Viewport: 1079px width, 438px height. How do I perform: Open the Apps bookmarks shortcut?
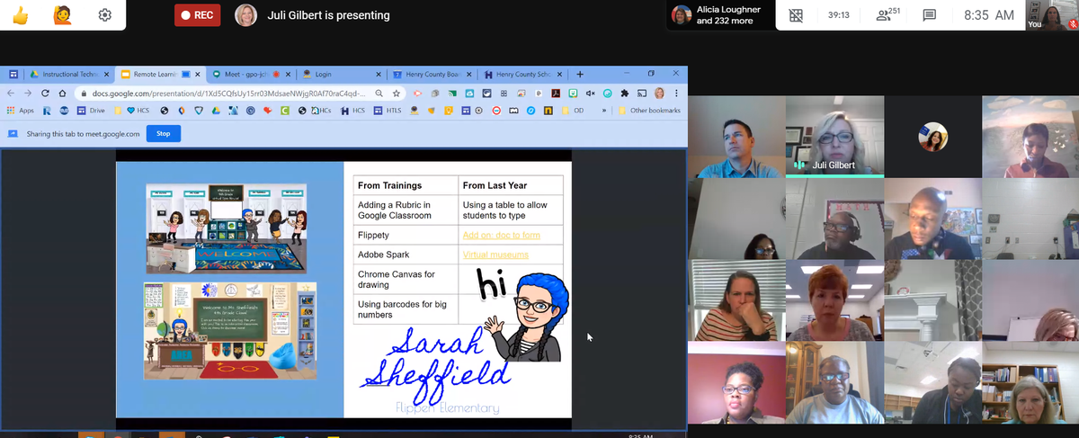click(21, 111)
